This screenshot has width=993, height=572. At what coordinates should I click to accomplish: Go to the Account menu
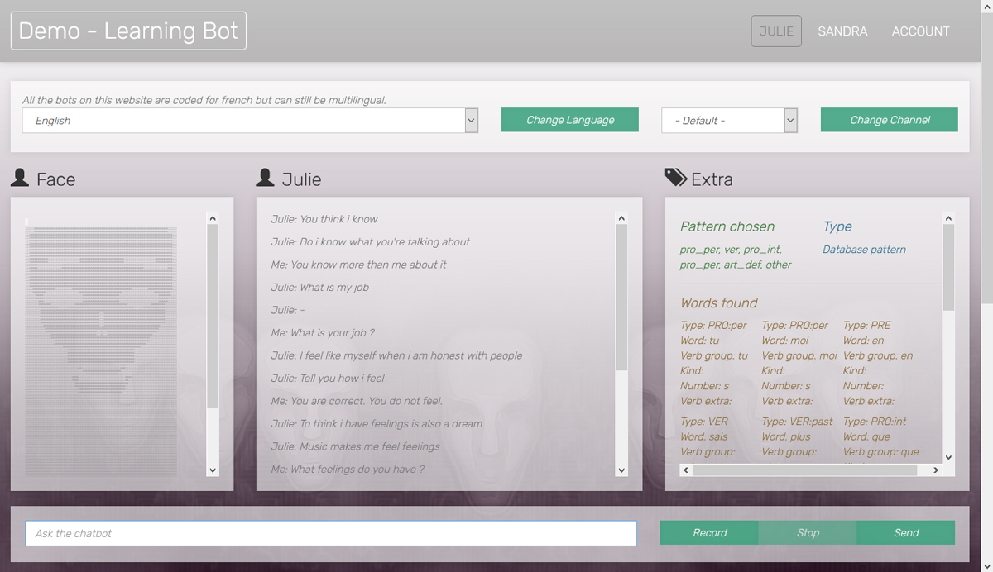click(920, 31)
